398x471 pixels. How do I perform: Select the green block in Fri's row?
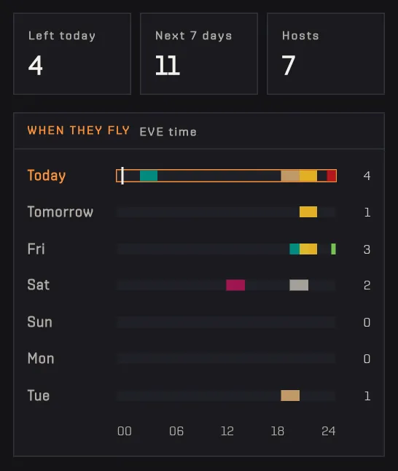[333, 249]
